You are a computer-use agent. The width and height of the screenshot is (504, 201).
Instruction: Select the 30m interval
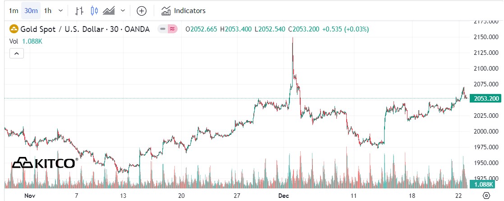click(31, 10)
